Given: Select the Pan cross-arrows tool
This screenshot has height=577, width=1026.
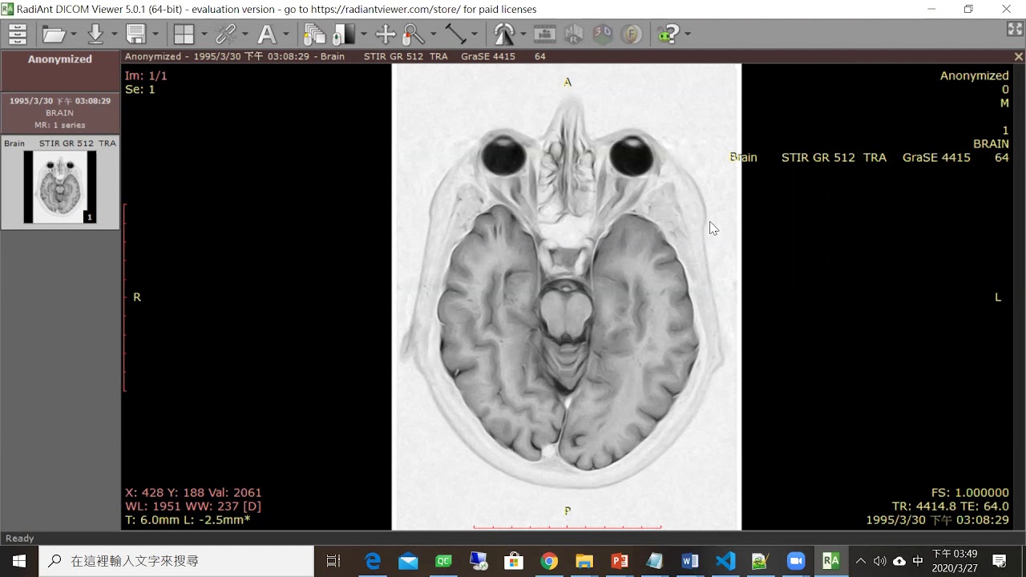Looking at the screenshot, I should tap(386, 34).
